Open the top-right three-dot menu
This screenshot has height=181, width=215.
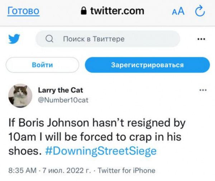(202, 39)
